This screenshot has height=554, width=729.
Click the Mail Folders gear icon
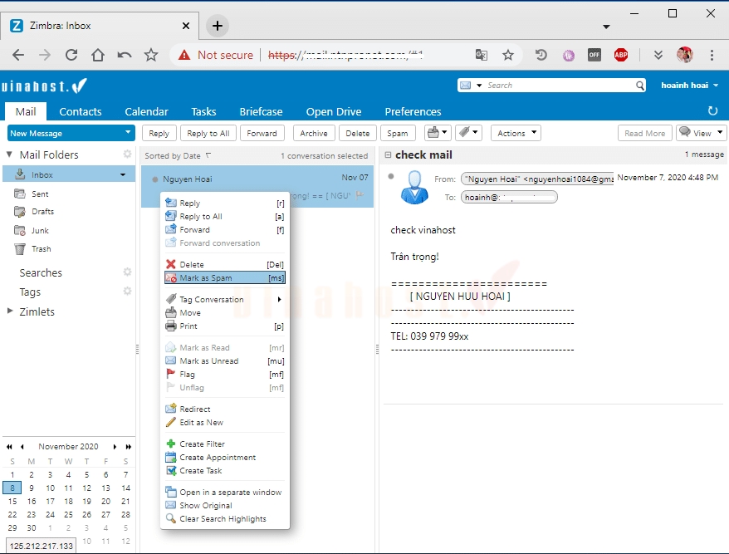point(127,154)
